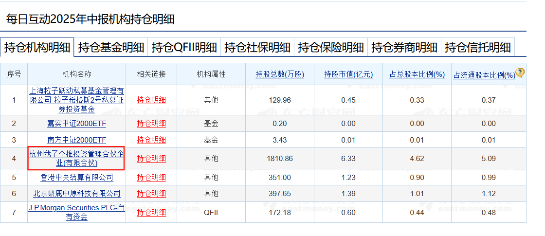Select the 0.33 total share ratio cell

coord(417,100)
